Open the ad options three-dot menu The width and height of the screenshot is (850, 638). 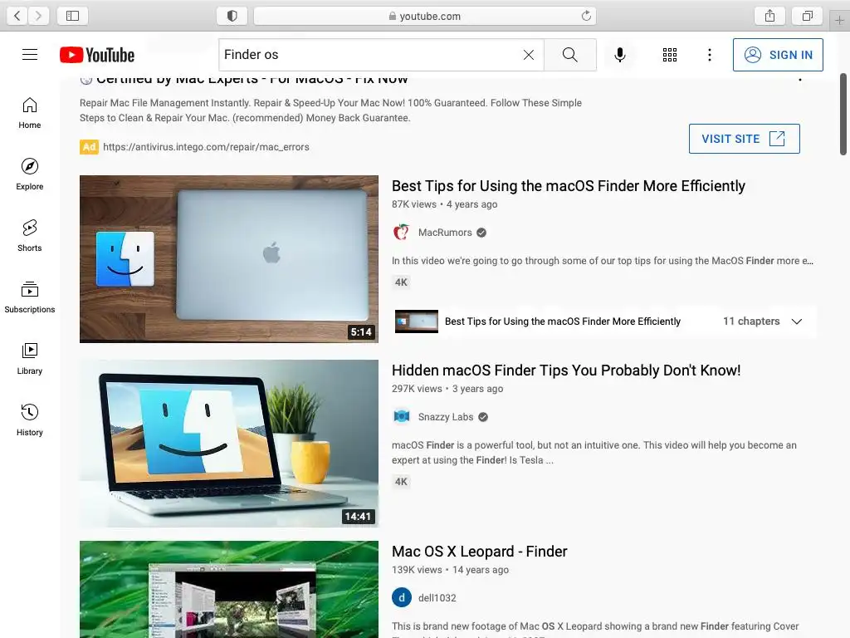[x=800, y=79]
